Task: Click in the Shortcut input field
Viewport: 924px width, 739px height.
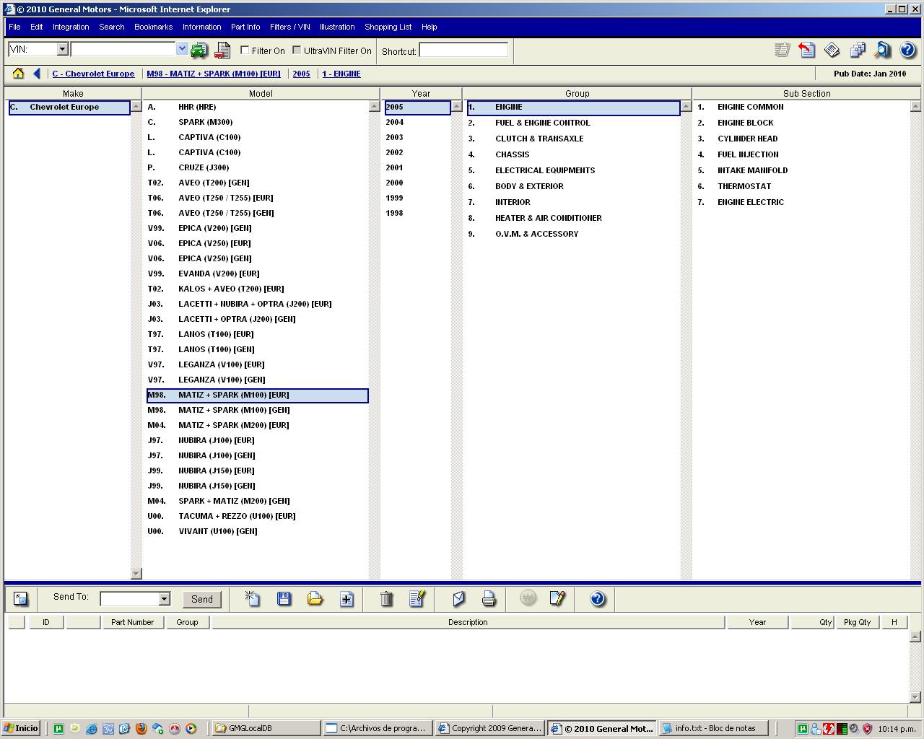Action: 463,50
